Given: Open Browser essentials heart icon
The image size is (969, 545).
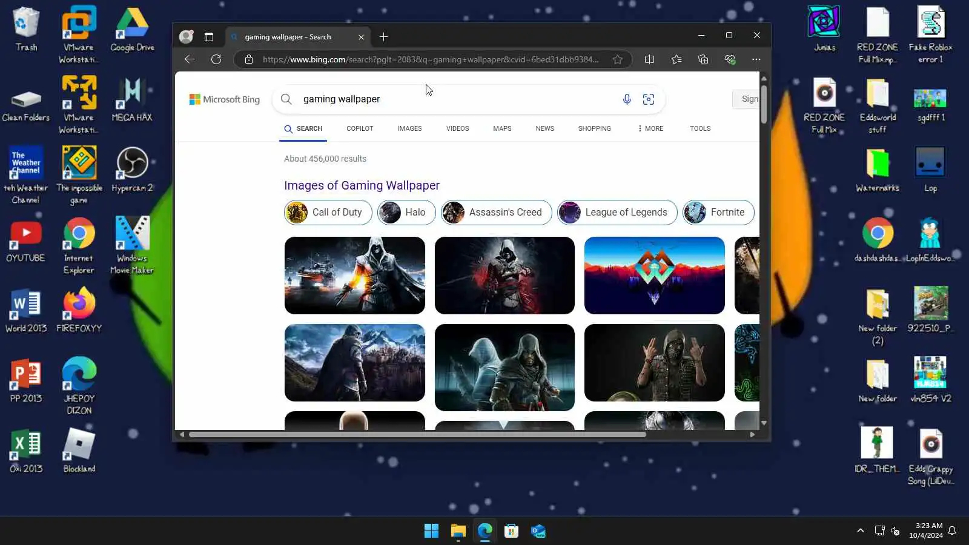Looking at the screenshot, I should pyautogui.click(x=730, y=59).
